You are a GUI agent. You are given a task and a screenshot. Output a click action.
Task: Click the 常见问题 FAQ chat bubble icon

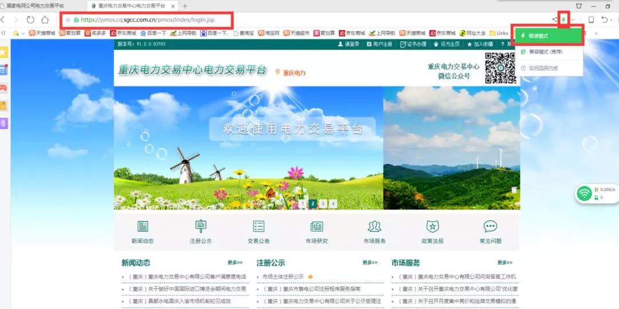click(x=490, y=227)
